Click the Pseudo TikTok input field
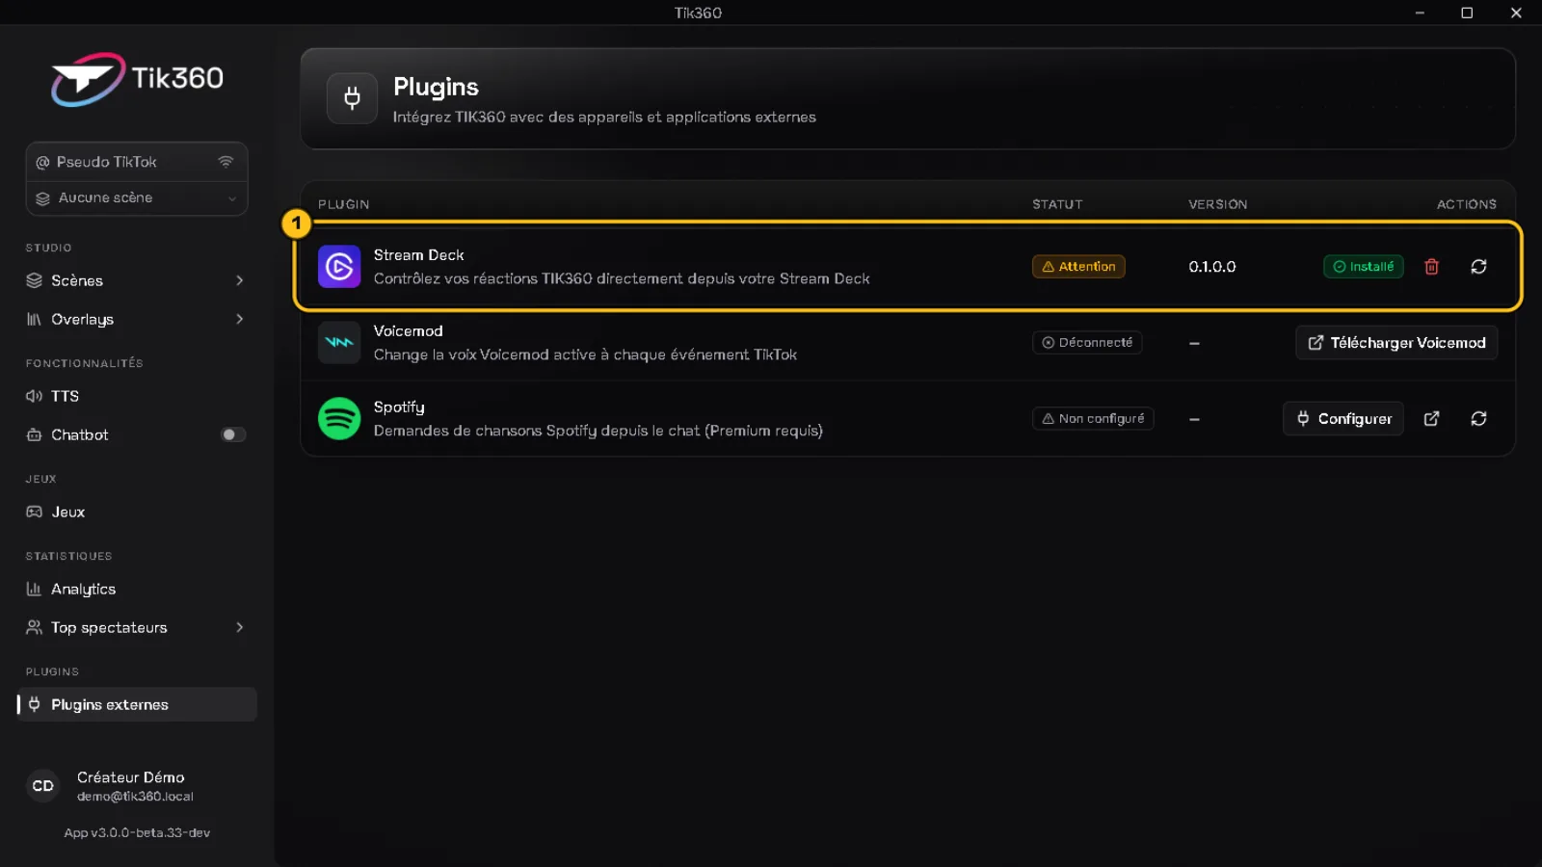Viewport: 1542px width, 867px height. pyautogui.click(x=137, y=162)
